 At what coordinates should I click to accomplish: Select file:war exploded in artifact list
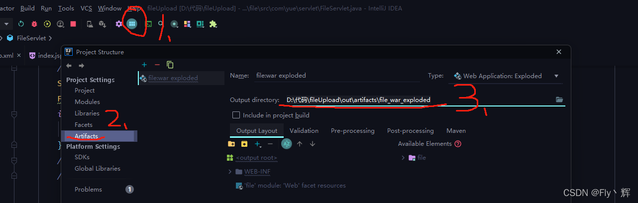[181, 78]
